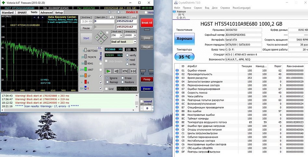Image resolution: width=308 pixels, height=157 pixels.
Task: Click the MAX button next to End LBA
Action: (x=134, y=17)
